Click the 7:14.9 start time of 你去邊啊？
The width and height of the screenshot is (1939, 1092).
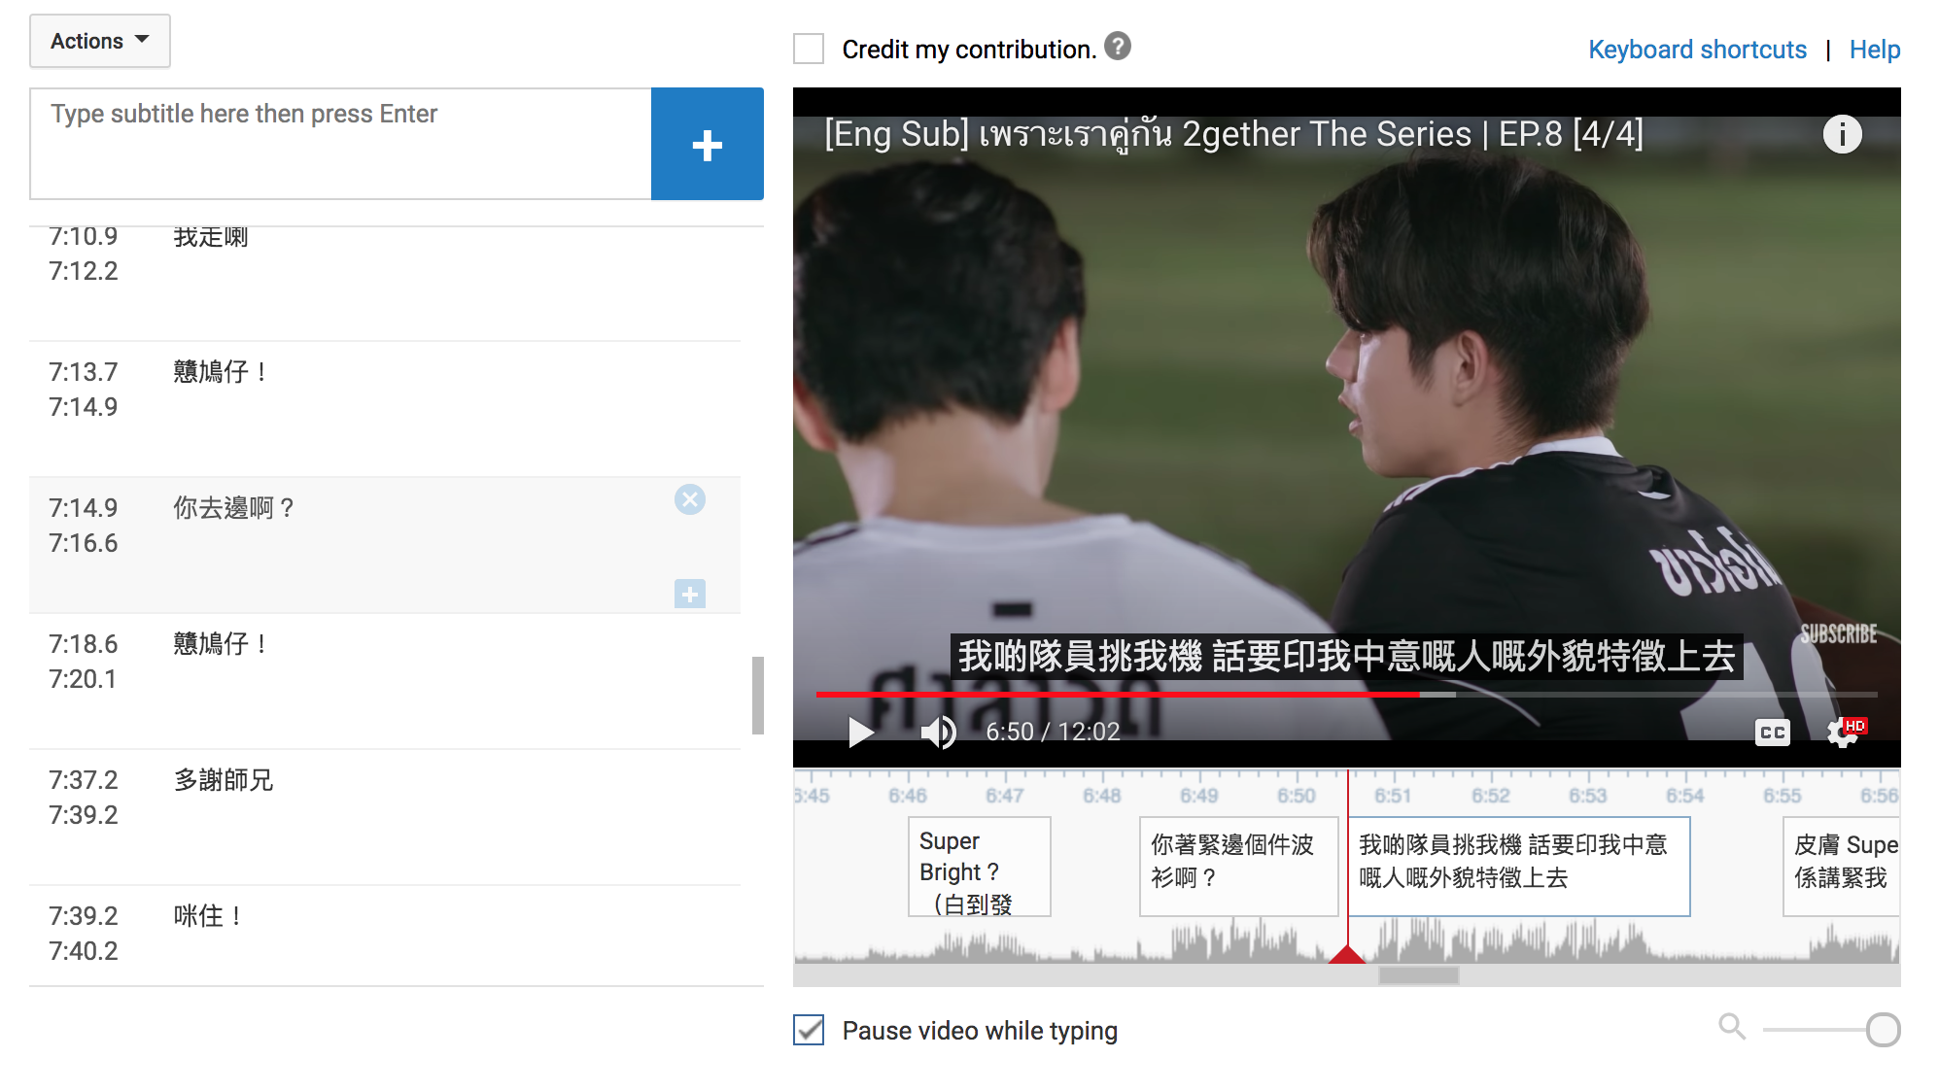[x=84, y=508]
